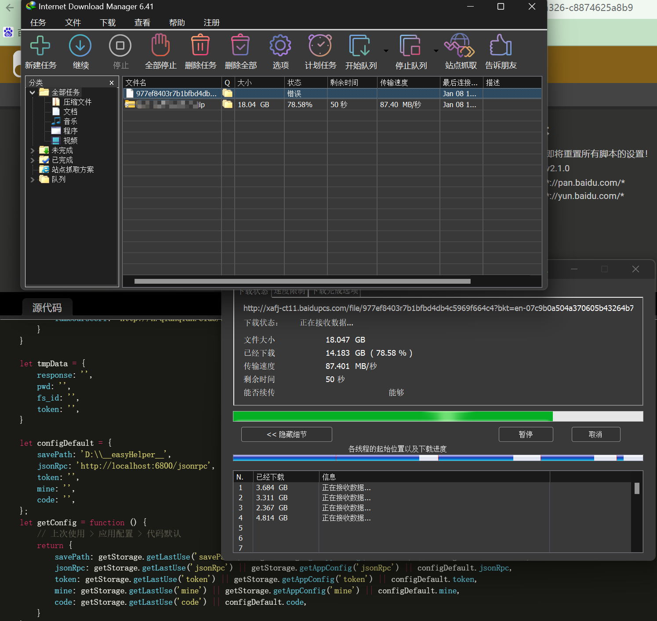Close the download progress dialog window
The height and width of the screenshot is (621, 657).
point(635,269)
